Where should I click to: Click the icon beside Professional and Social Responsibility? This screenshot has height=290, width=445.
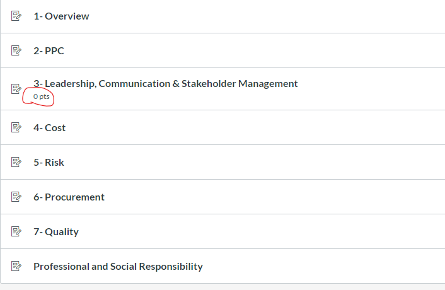coord(16,267)
